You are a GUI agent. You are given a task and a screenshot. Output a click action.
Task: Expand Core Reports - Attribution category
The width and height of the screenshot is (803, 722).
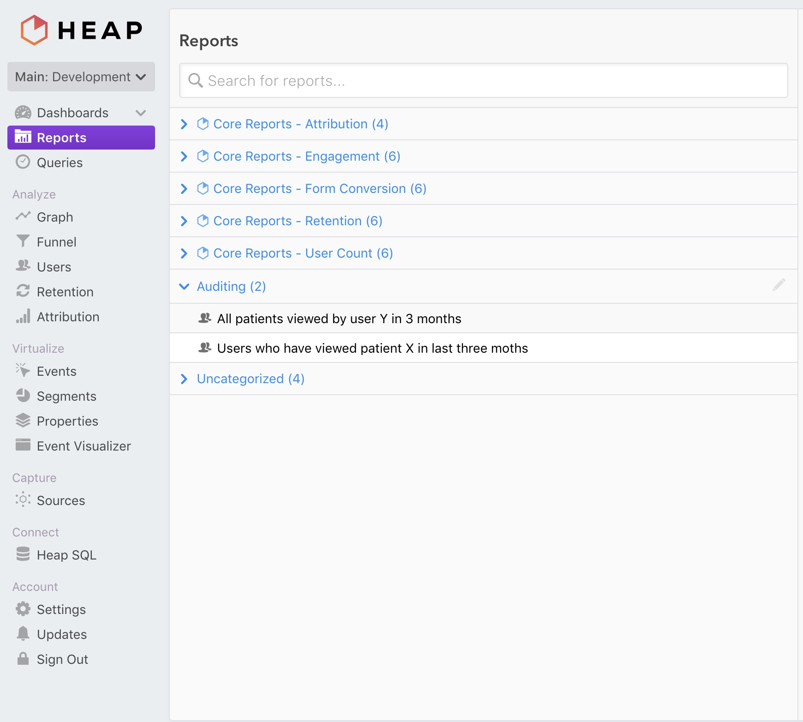[x=184, y=124]
